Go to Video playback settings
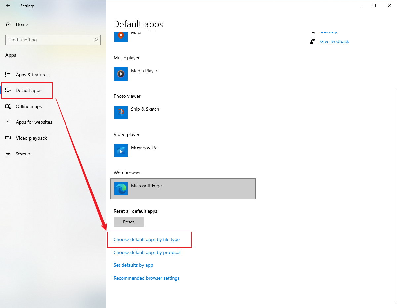Image resolution: width=397 pixels, height=308 pixels. pos(31,138)
